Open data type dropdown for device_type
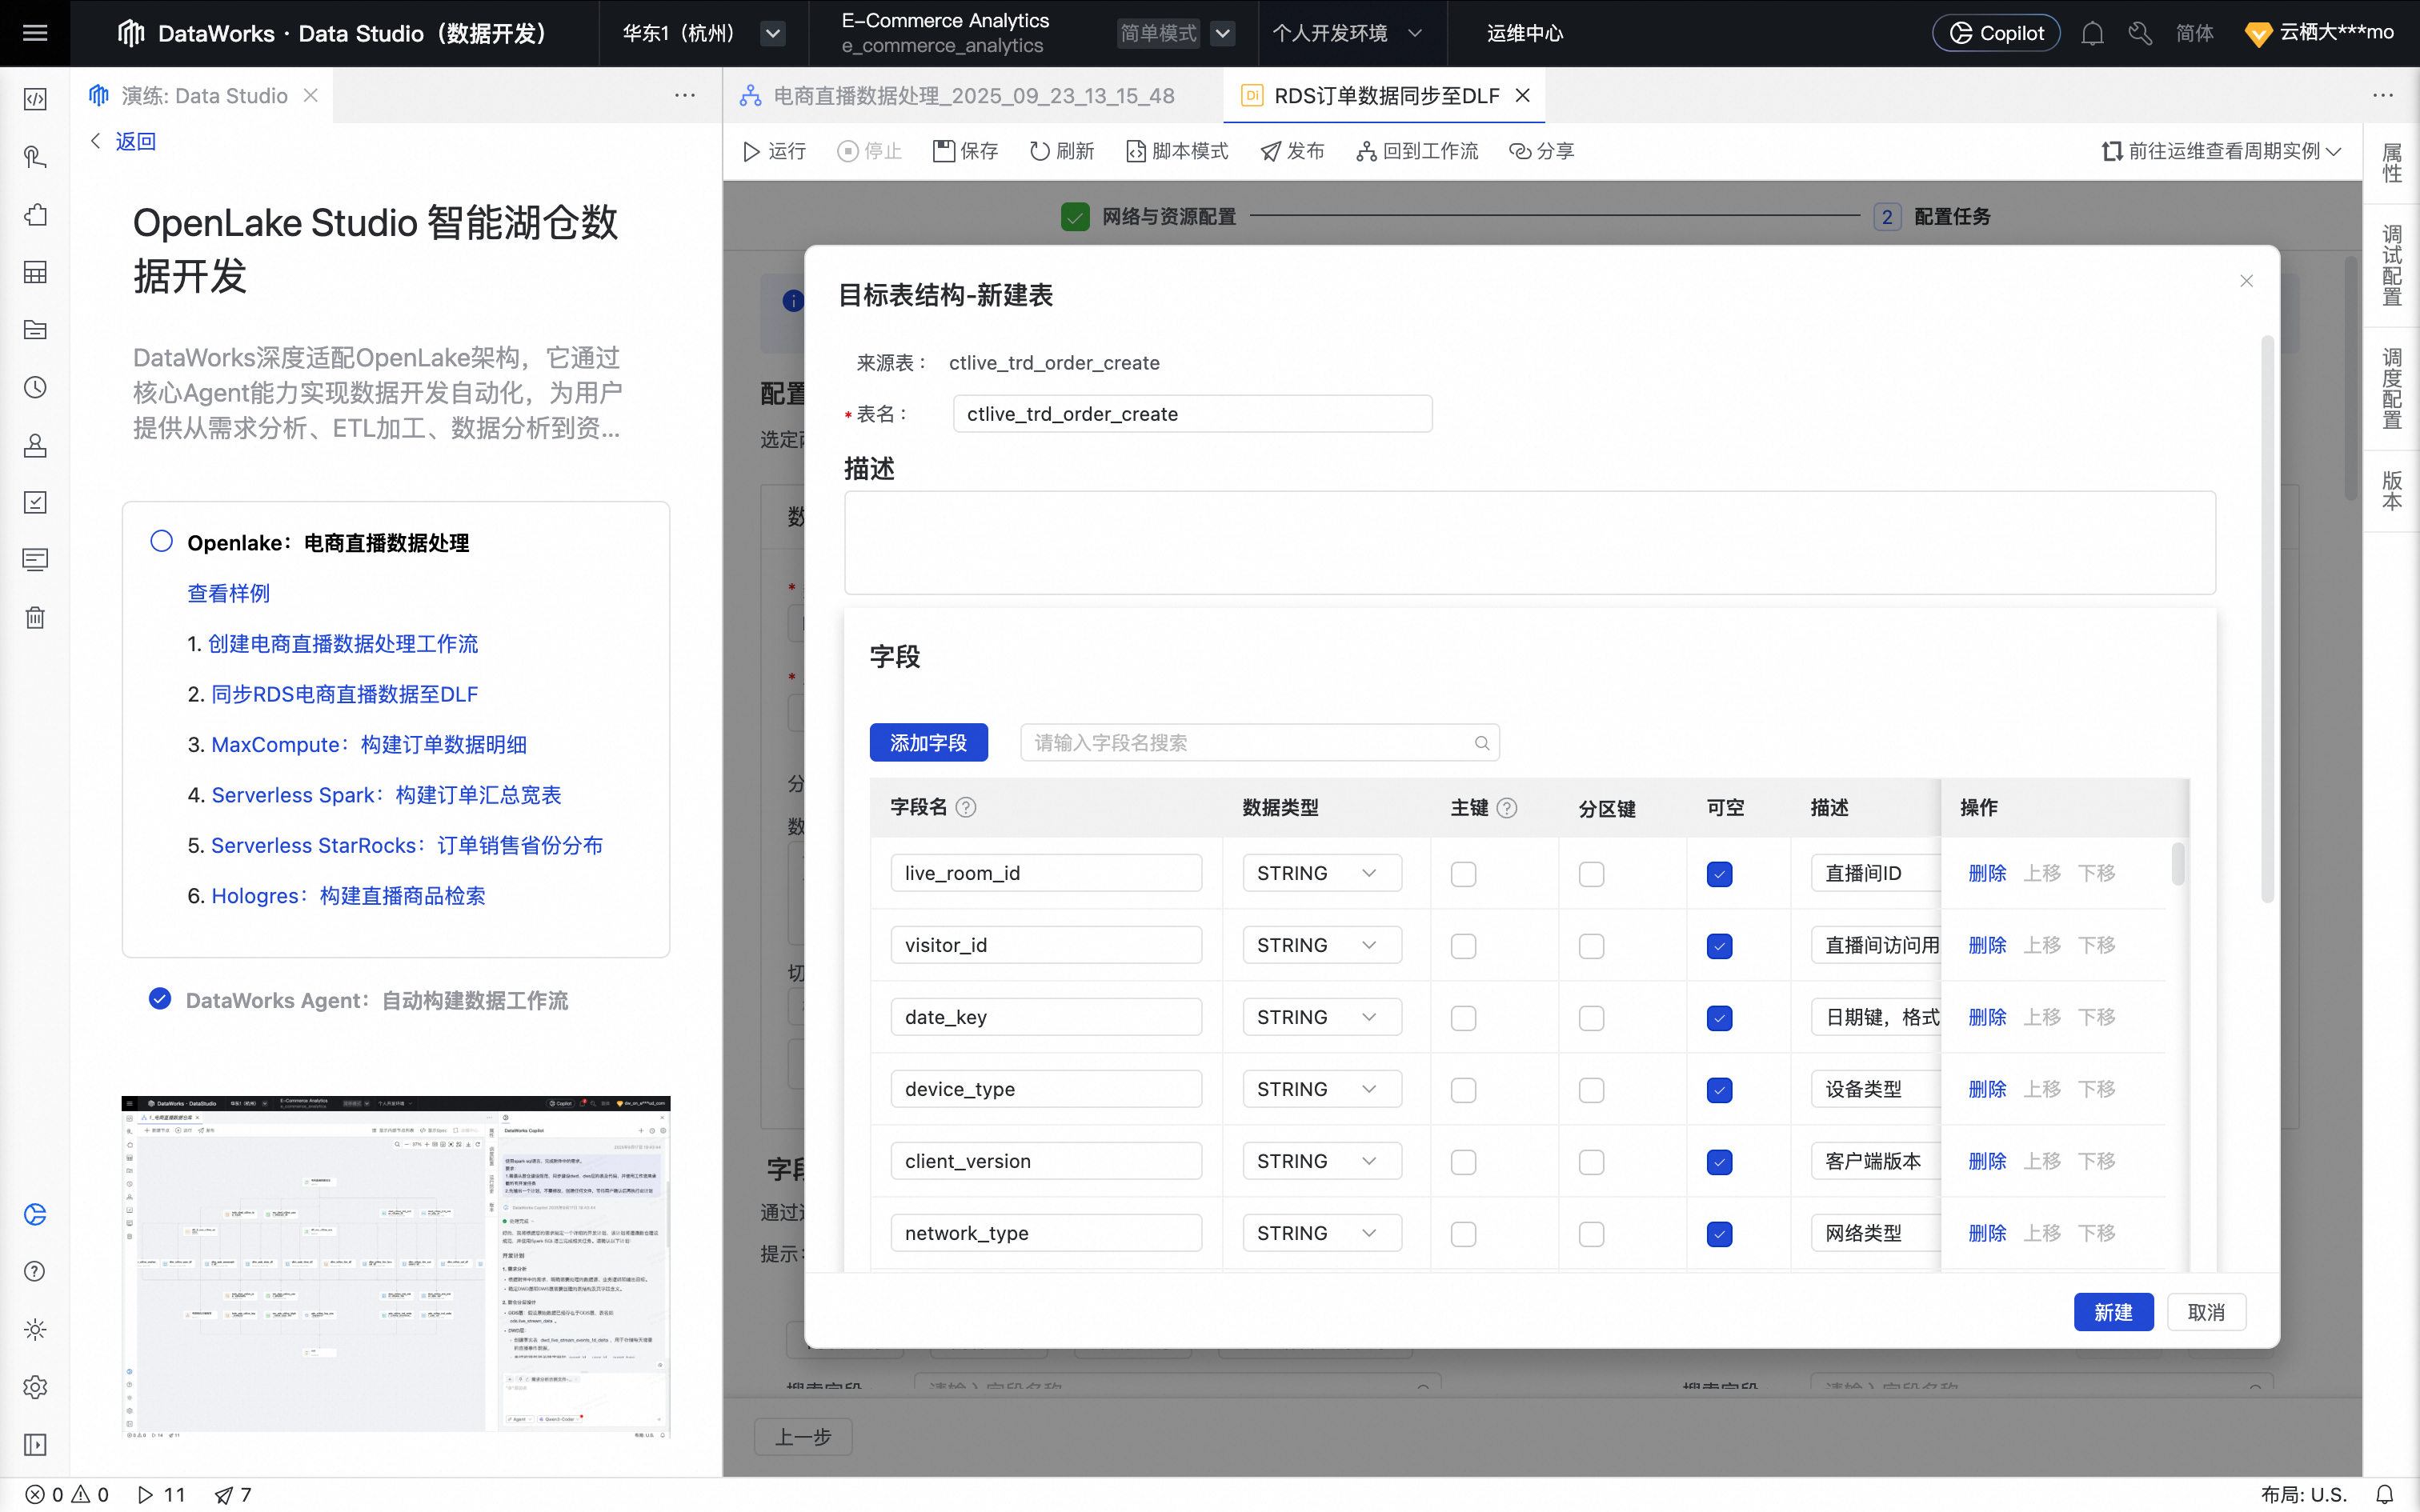Image resolution: width=2420 pixels, height=1512 pixels. 1321,1089
